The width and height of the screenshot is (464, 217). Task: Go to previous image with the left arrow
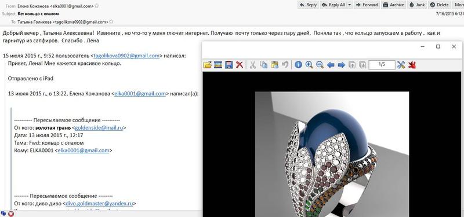click(331, 65)
